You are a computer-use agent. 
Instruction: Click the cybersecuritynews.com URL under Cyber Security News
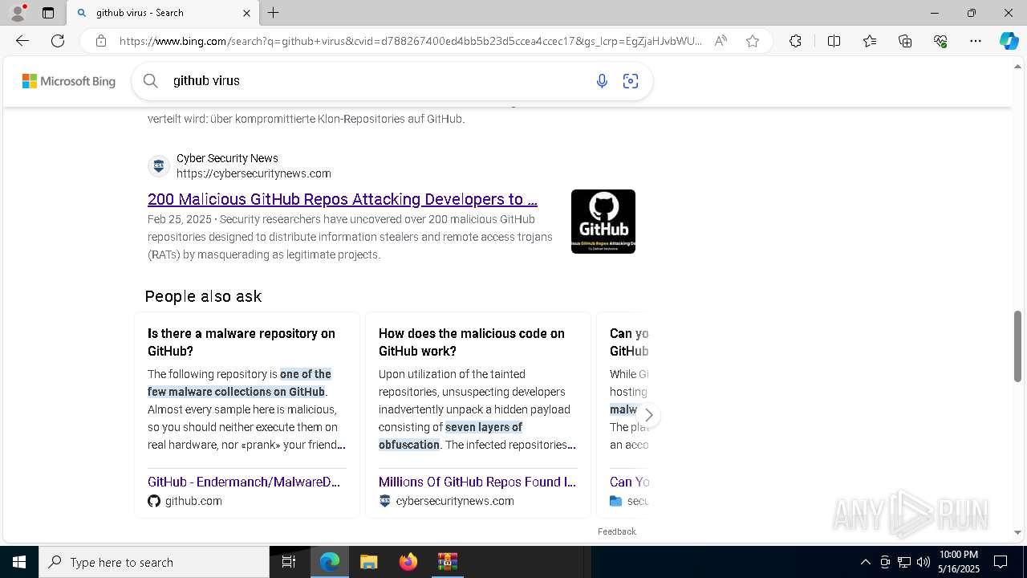tap(254, 173)
